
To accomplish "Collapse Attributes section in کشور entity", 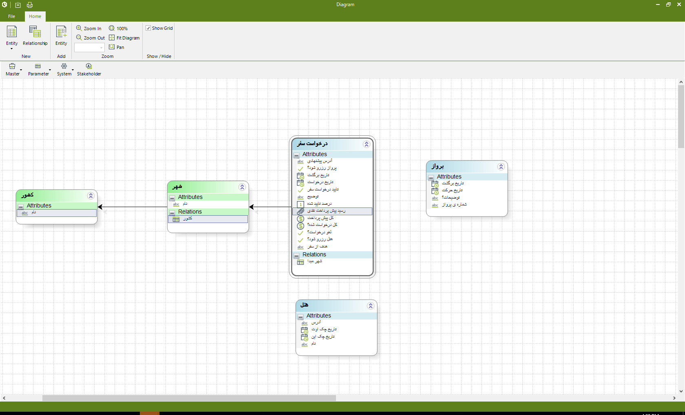I will click(x=21, y=207).
